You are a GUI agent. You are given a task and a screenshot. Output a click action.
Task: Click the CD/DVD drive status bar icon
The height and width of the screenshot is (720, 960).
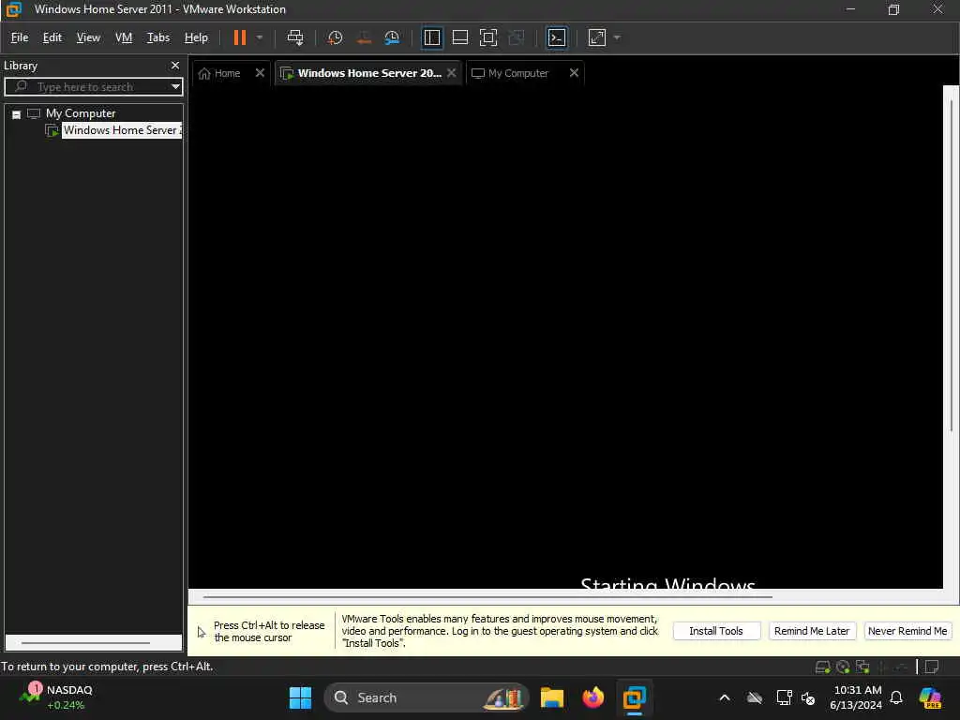point(843,667)
